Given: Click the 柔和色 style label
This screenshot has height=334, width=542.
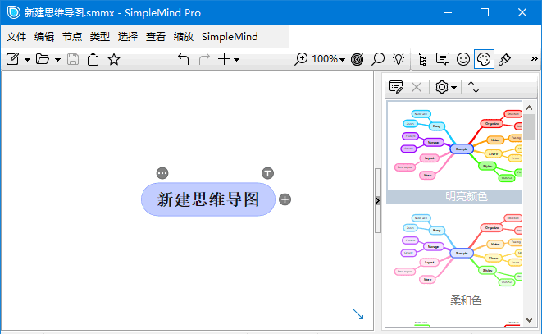Looking at the screenshot, I should (x=466, y=300).
